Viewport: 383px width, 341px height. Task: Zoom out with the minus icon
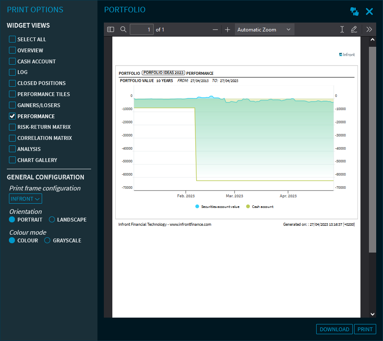click(x=215, y=29)
